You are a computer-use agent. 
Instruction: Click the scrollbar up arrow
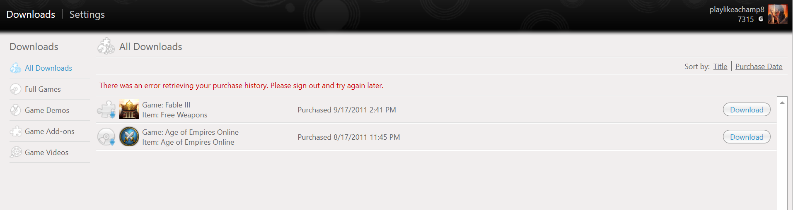pyautogui.click(x=782, y=103)
